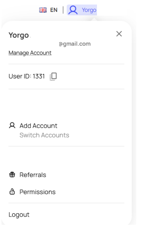Open the Referrals menu entry

pos(33,175)
